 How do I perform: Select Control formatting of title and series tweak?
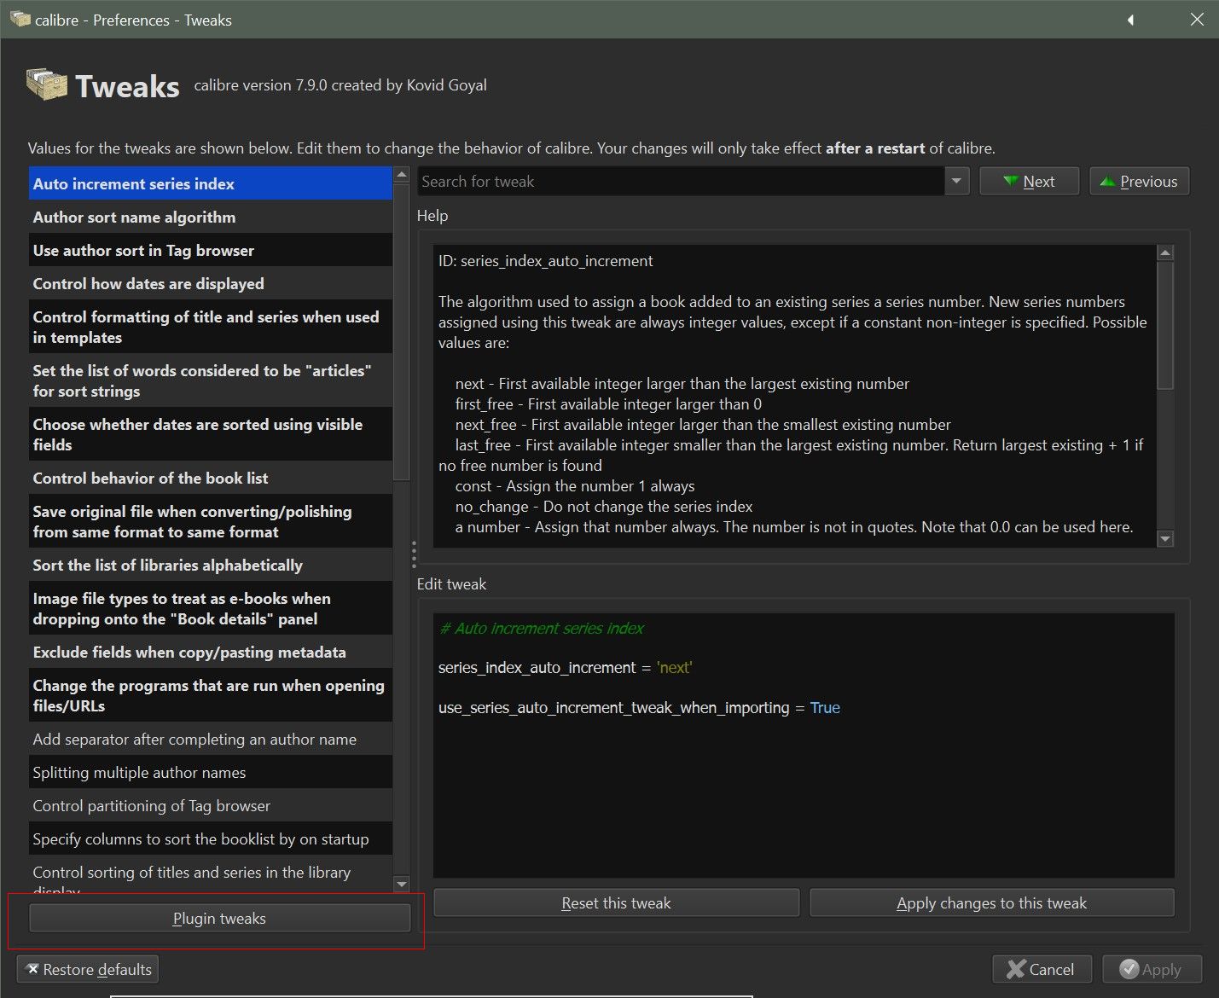pos(211,327)
